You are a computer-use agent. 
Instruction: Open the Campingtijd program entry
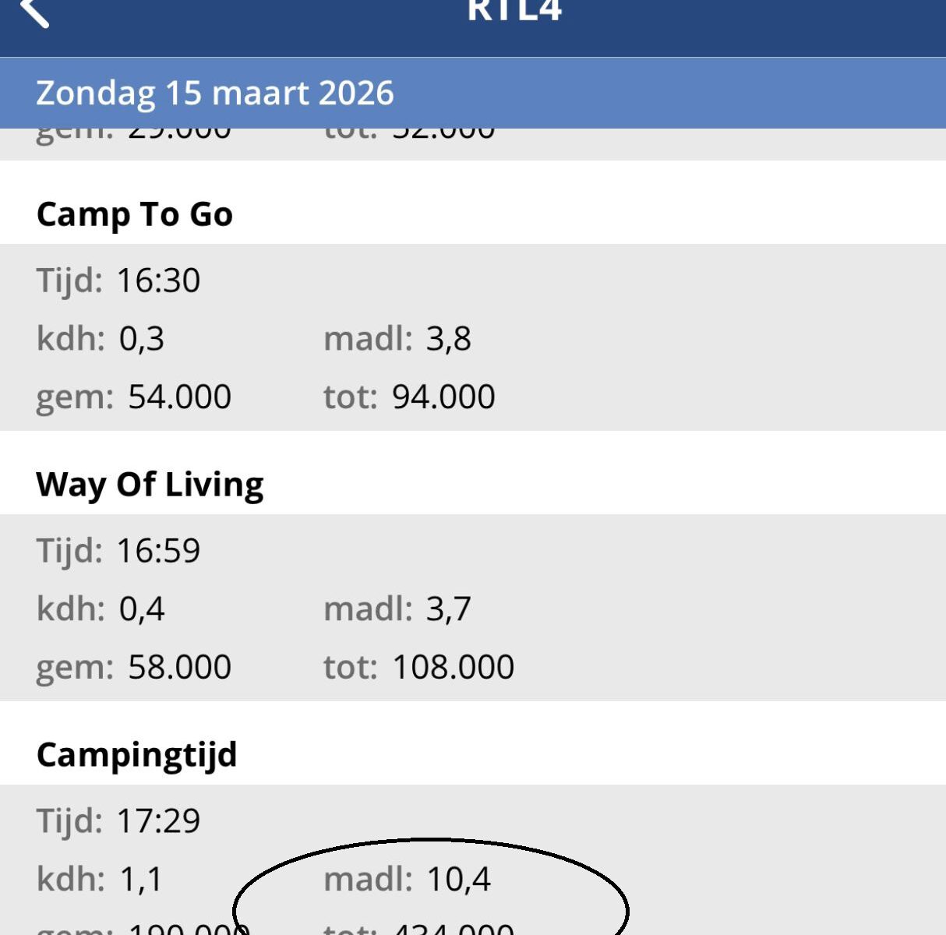[x=137, y=755]
